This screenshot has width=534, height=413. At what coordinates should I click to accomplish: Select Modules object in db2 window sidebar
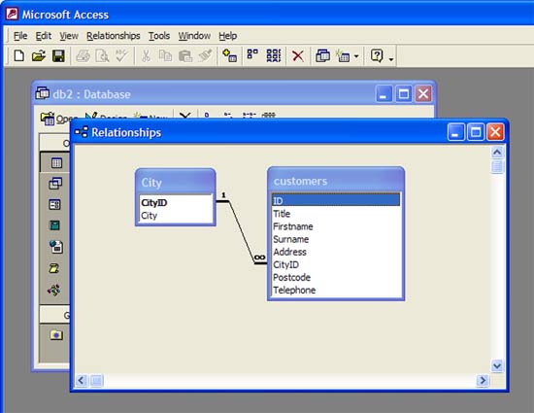[x=54, y=290]
